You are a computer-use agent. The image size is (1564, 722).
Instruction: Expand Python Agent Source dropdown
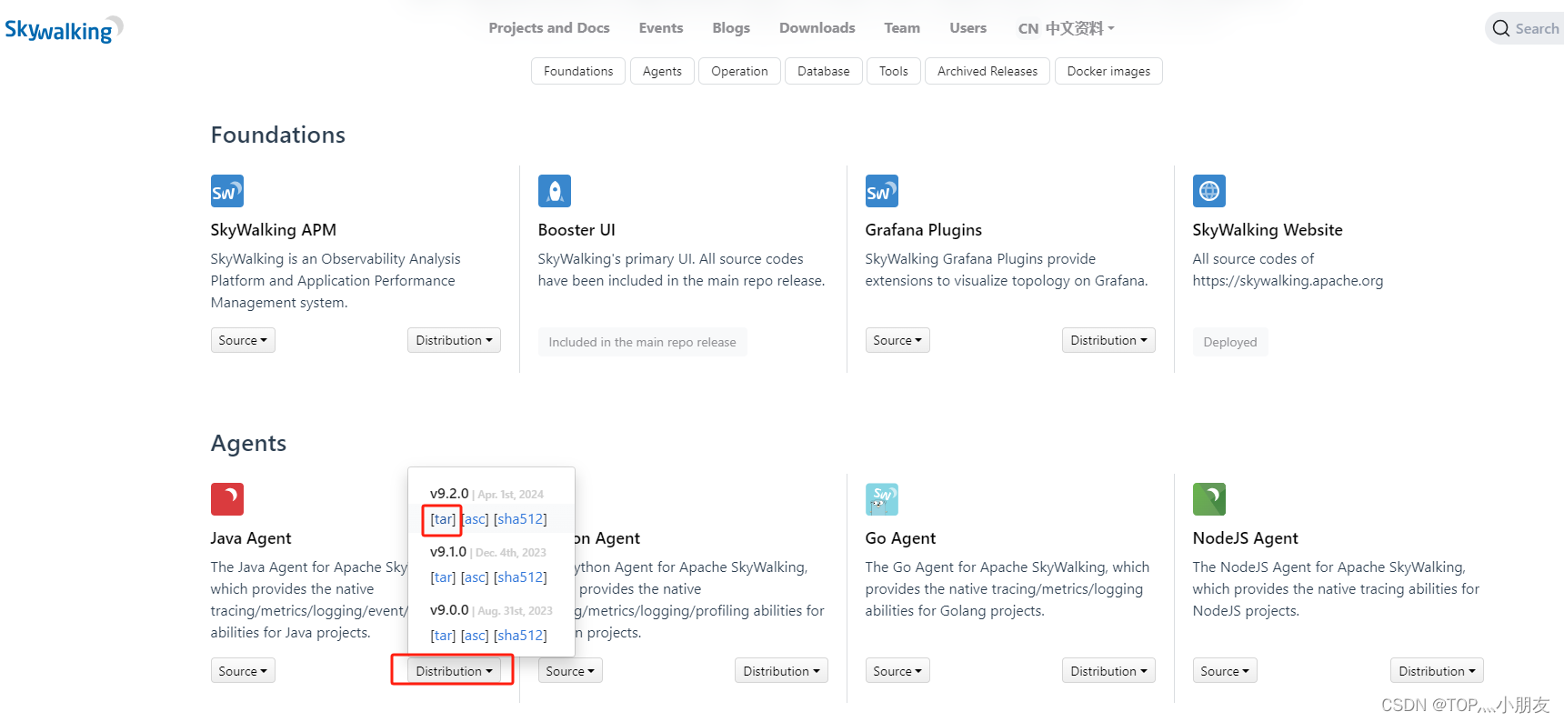(570, 671)
